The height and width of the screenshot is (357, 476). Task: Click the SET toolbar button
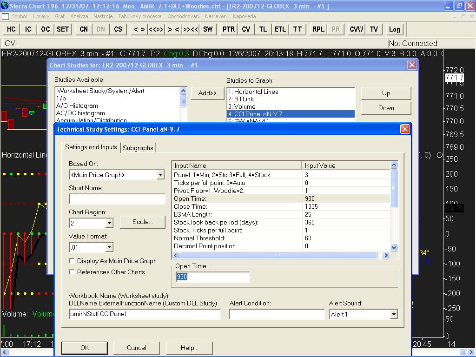point(63,29)
